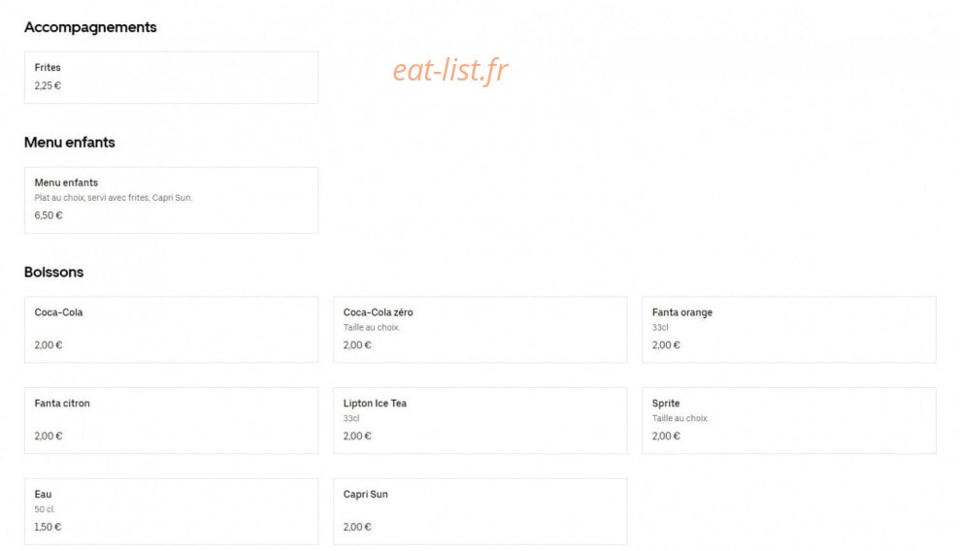Click the Boissons section heading
The height and width of the screenshot is (551, 960).
click(x=54, y=272)
